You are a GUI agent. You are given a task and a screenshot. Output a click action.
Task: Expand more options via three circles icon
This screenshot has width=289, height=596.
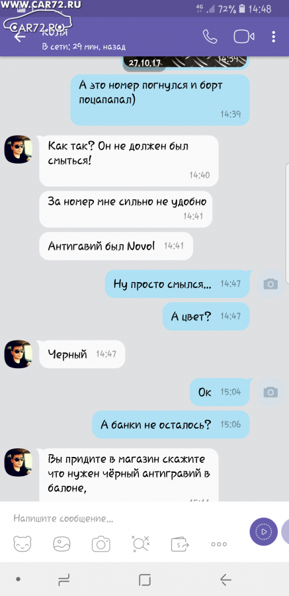pos(219,544)
